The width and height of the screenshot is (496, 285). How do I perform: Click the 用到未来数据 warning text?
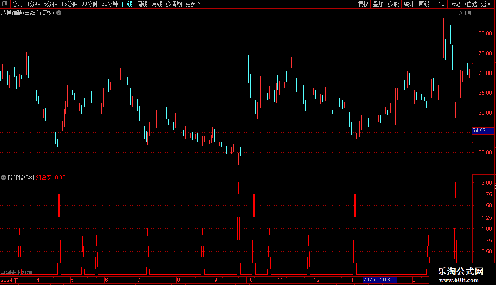[x=16, y=273]
